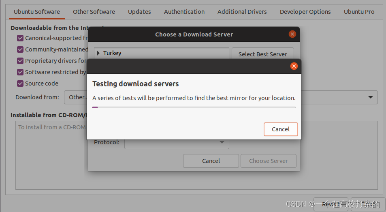Open the Download from dropdown arrow
This screenshot has height=212, width=386.
coord(371,97)
